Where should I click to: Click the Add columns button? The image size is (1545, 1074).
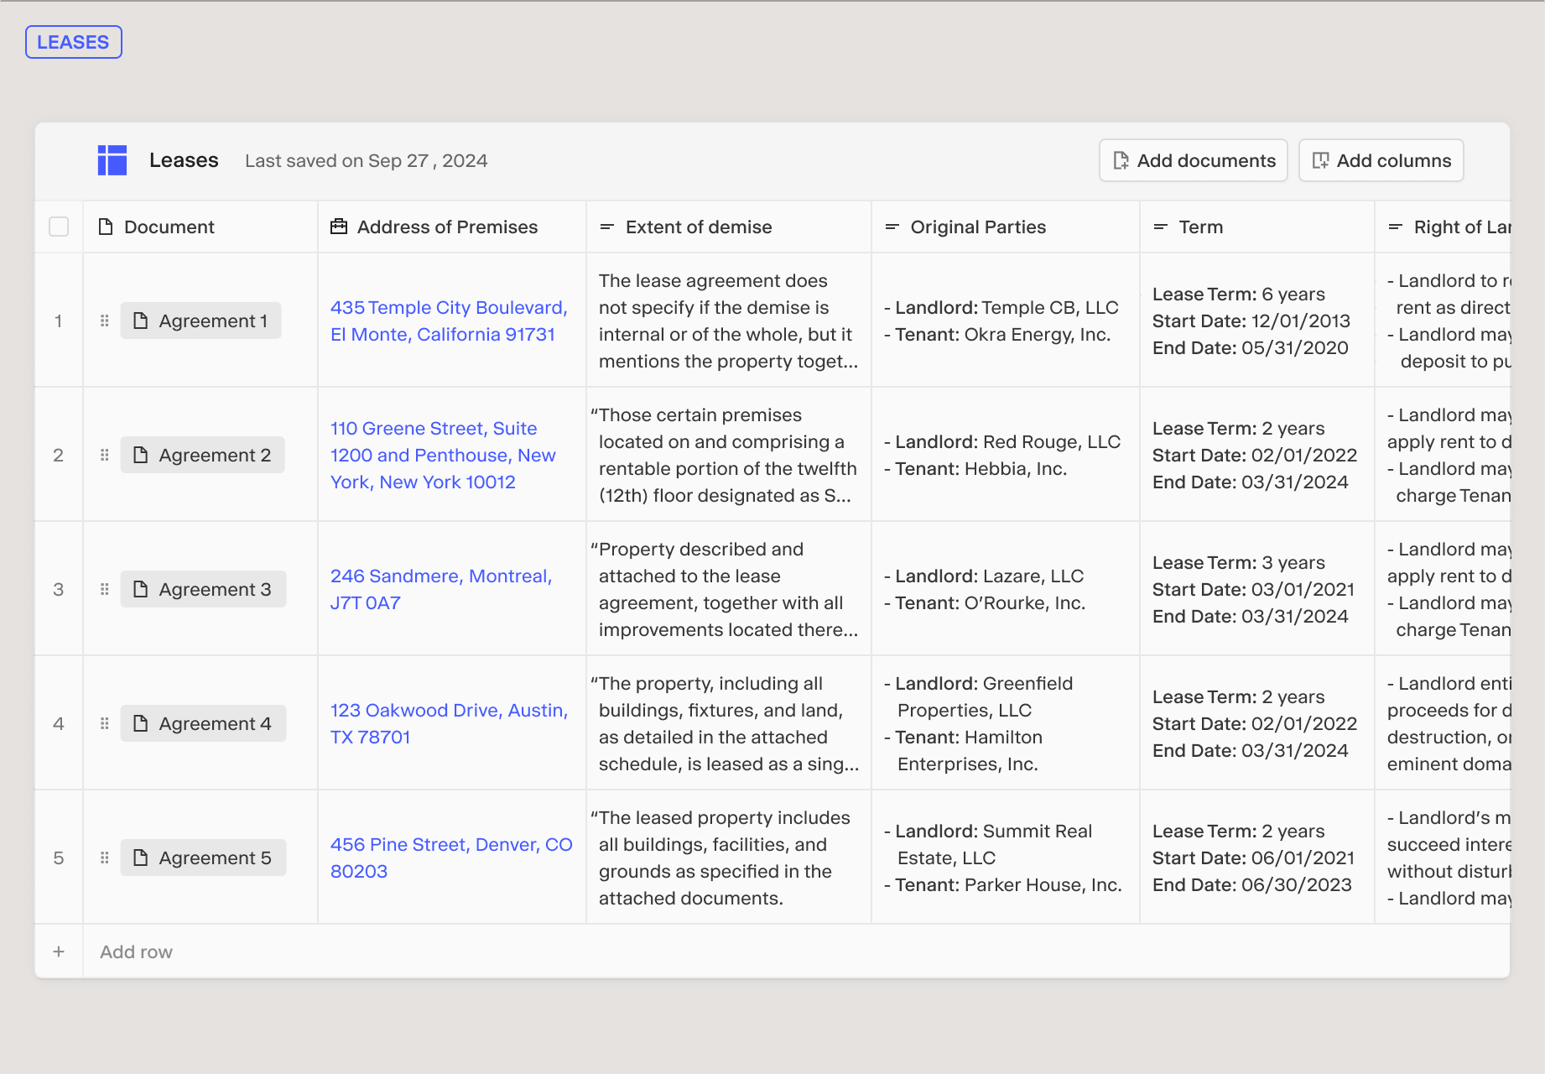tap(1381, 160)
